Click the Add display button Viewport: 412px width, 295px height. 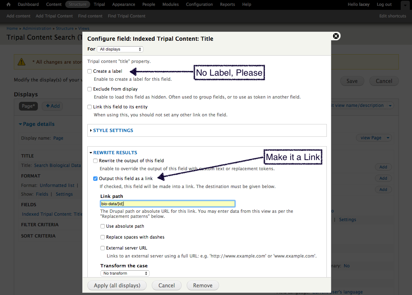[52, 106]
